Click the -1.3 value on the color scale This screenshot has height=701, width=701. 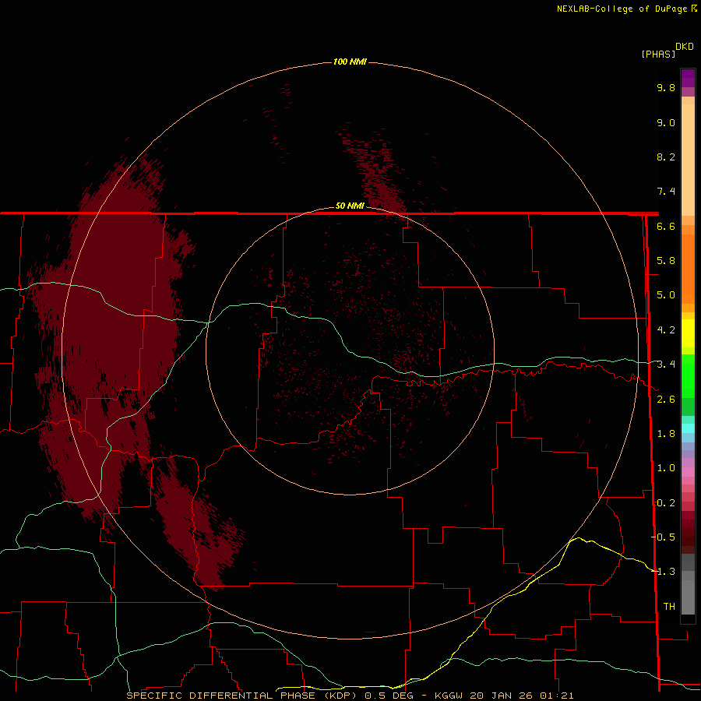click(x=663, y=572)
